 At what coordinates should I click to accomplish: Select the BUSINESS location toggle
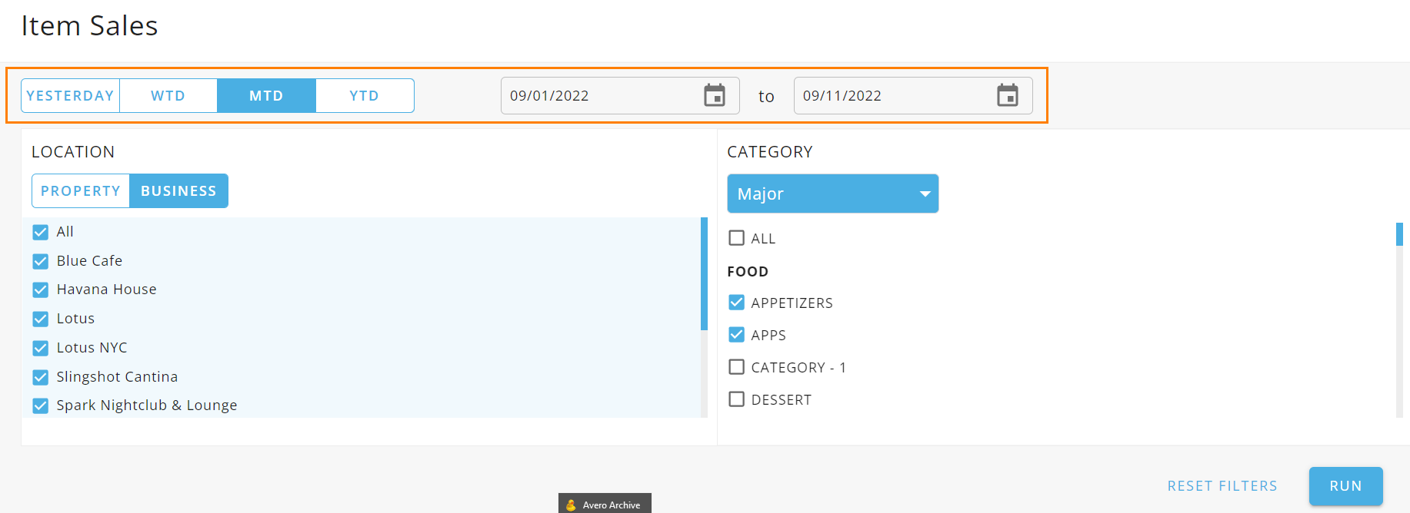pyautogui.click(x=178, y=191)
